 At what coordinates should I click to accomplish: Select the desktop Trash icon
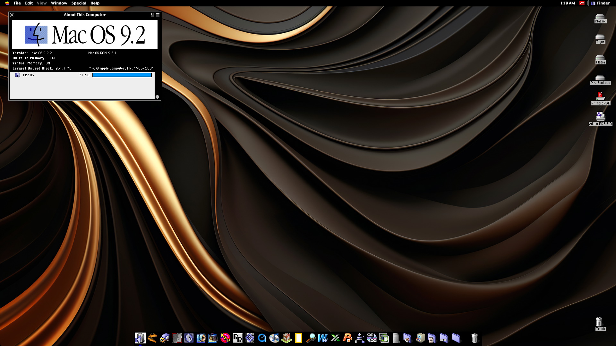point(599,324)
